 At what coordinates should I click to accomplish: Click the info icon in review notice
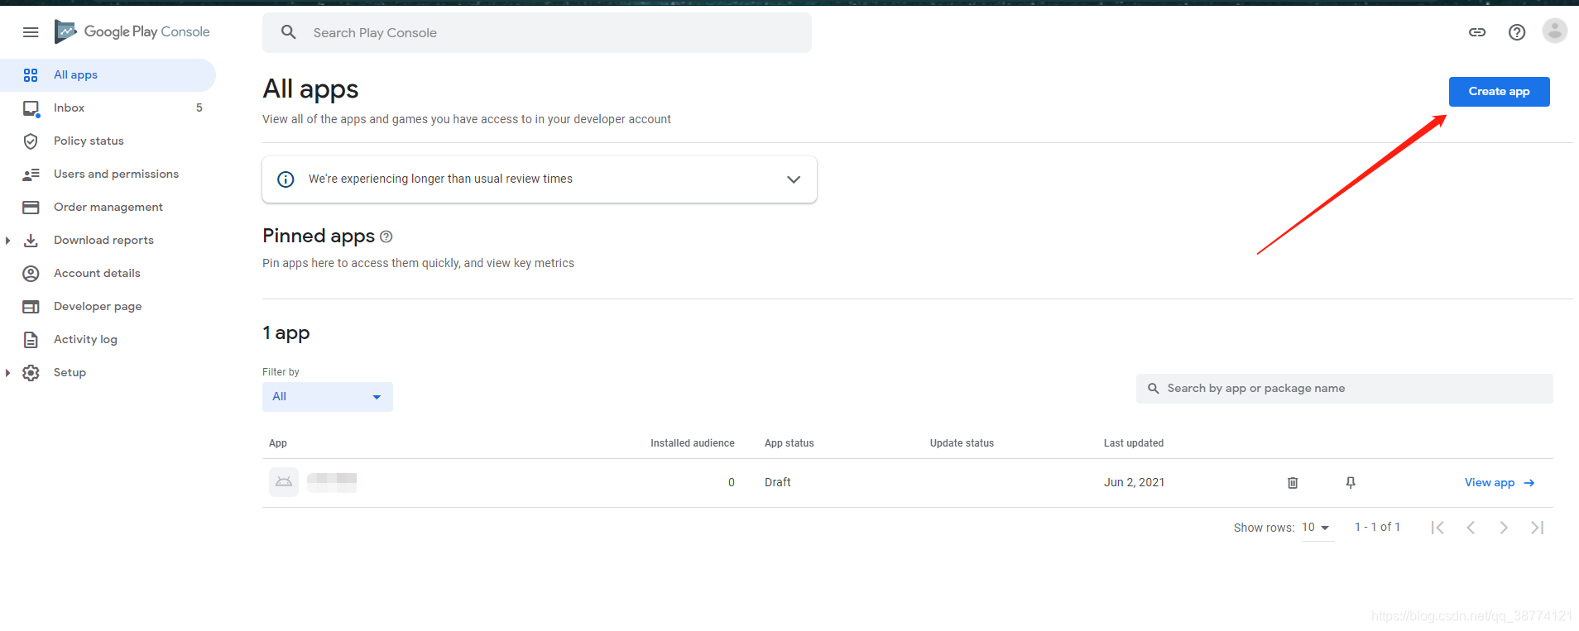click(x=286, y=179)
